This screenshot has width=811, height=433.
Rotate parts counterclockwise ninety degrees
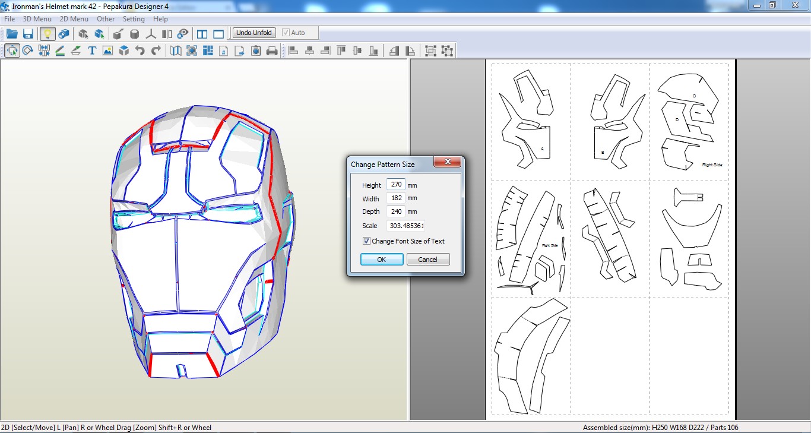click(x=394, y=50)
